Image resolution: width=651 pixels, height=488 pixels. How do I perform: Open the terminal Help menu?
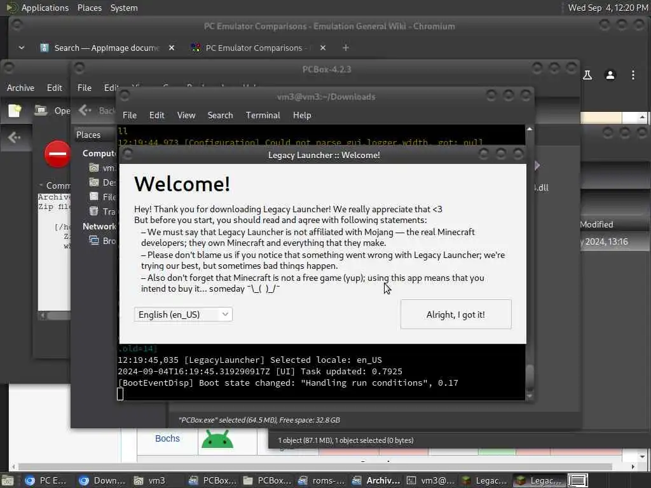[x=302, y=116]
